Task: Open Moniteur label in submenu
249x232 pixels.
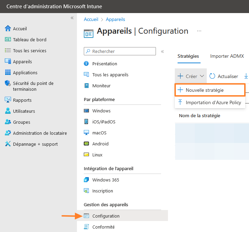Action: 101,86
